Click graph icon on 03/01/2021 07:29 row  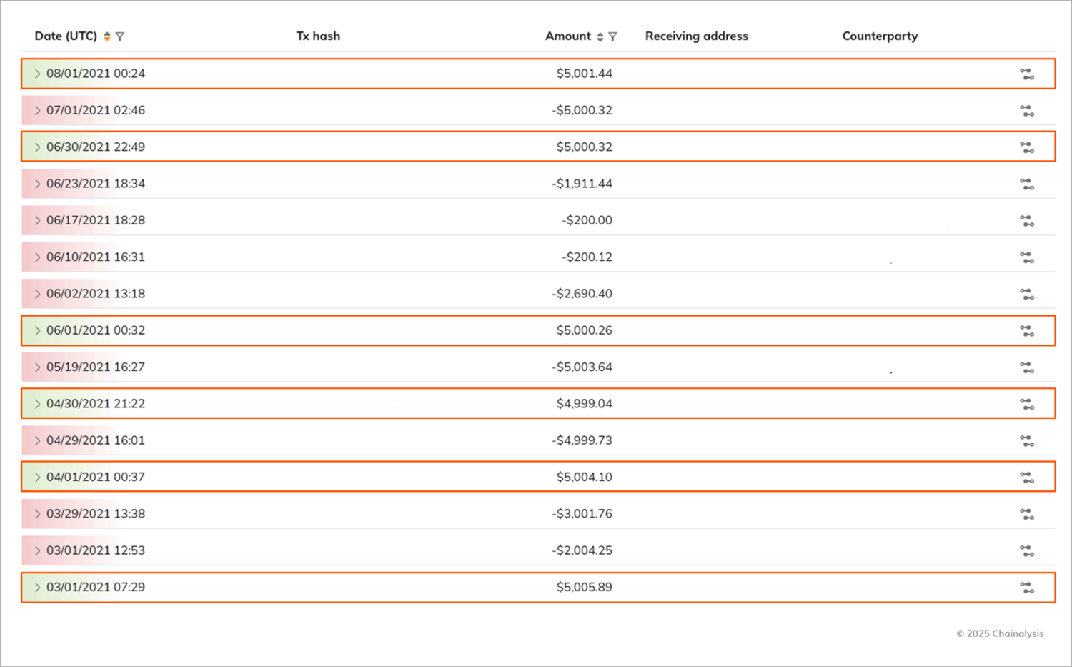tap(1026, 588)
